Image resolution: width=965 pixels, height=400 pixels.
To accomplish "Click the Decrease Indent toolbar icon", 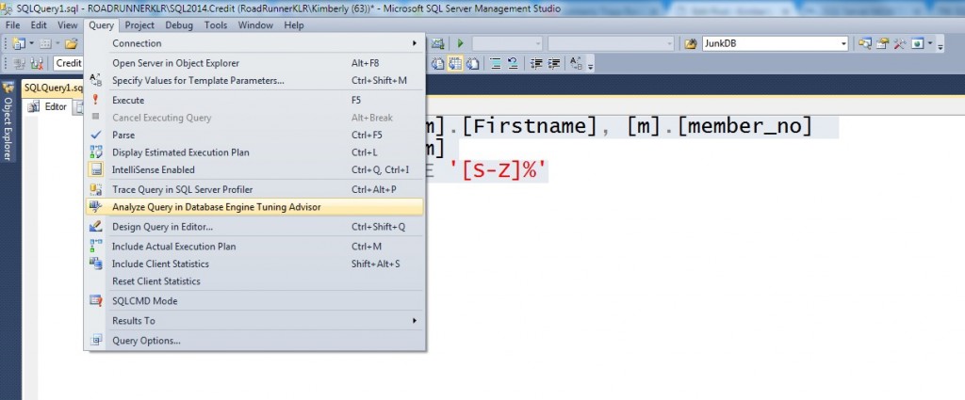I will pyautogui.click(x=536, y=63).
